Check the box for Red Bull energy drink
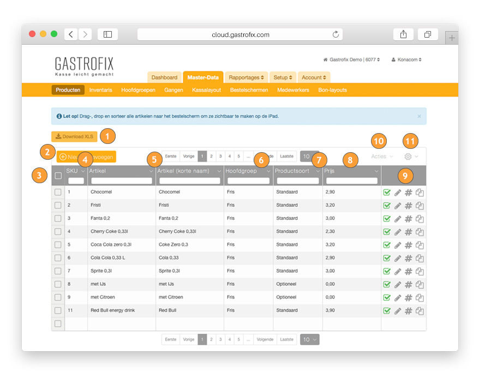 58,310
